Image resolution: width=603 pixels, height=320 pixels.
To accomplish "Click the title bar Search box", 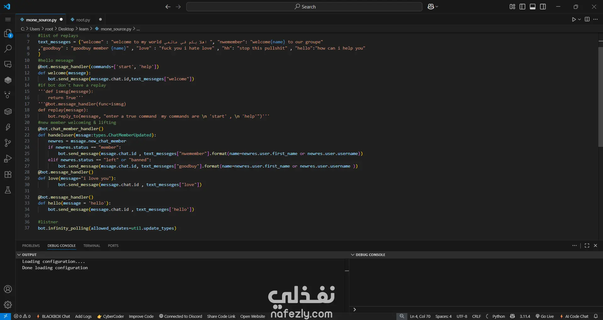I will 304,7.
